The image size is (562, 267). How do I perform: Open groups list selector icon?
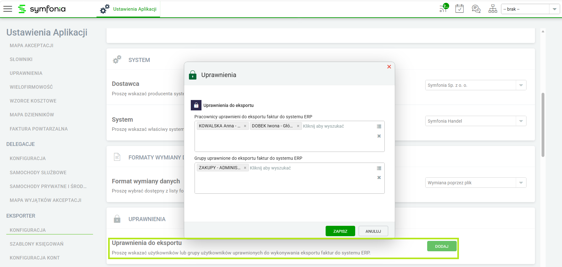(x=379, y=168)
